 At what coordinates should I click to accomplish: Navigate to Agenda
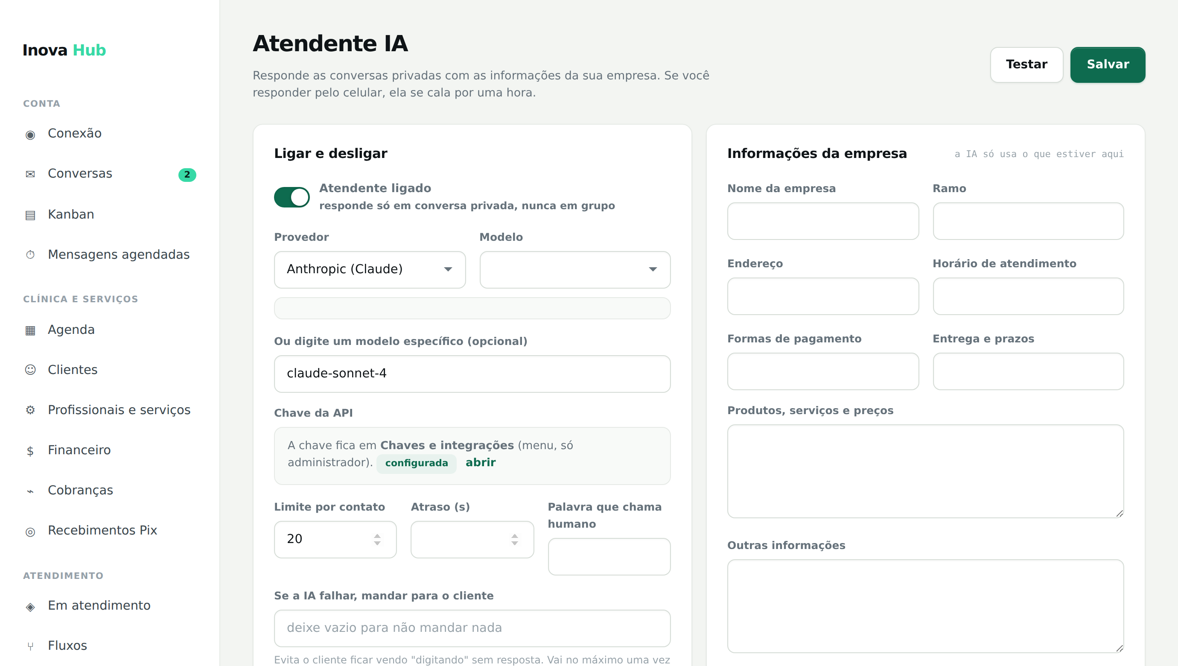pos(110,330)
